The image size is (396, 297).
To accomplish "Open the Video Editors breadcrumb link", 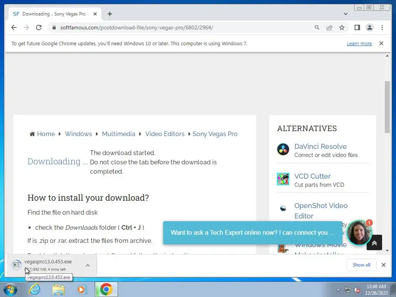I will [165, 134].
